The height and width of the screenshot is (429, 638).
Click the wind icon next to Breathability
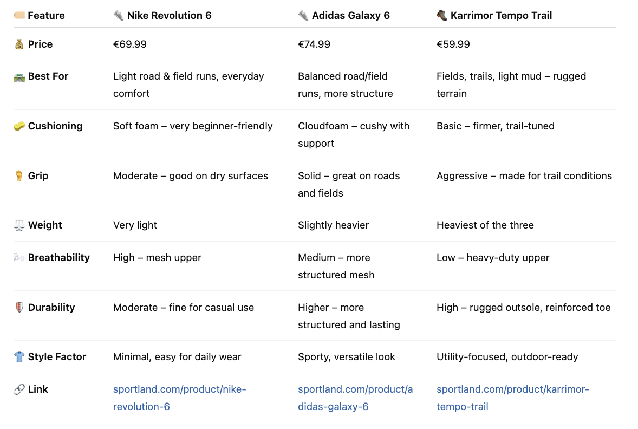click(x=19, y=258)
